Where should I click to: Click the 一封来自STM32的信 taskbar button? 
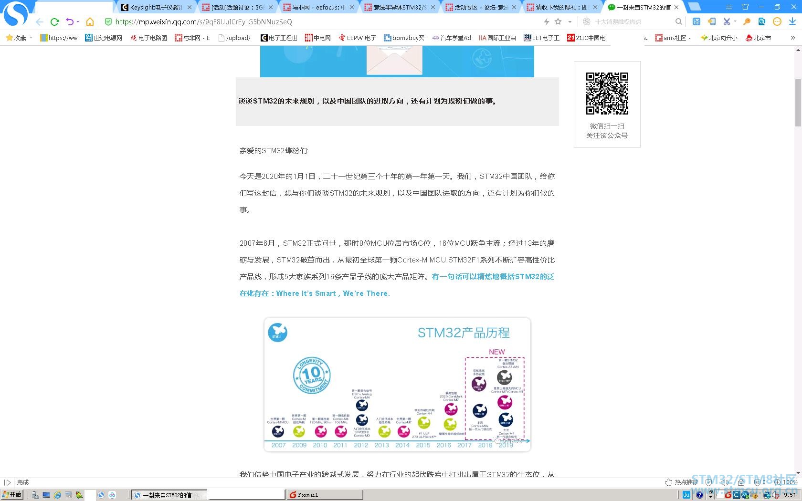[169, 495]
